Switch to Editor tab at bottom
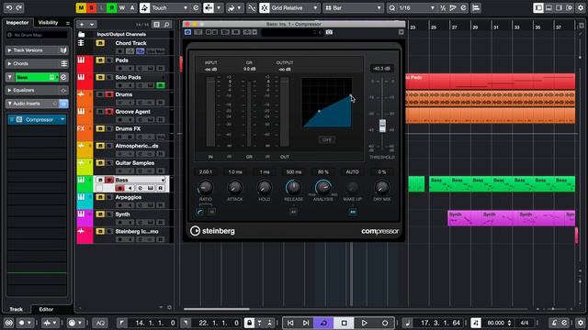 (46, 309)
